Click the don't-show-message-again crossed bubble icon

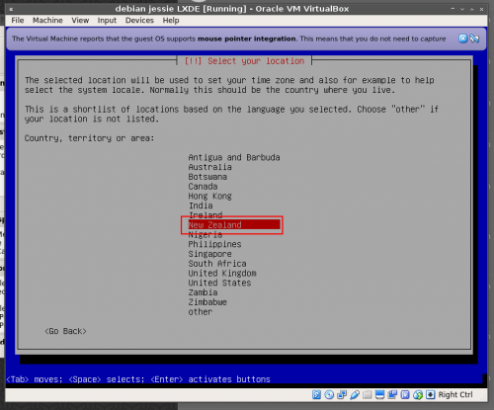[x=474, y=39]
